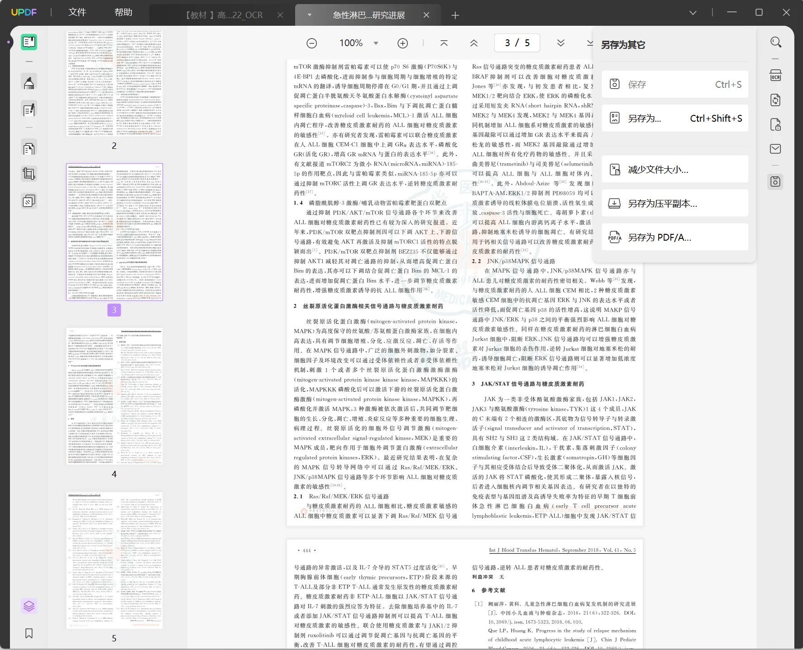
Task: Click the send by email envelope icon
Action: tap(775, 149)
